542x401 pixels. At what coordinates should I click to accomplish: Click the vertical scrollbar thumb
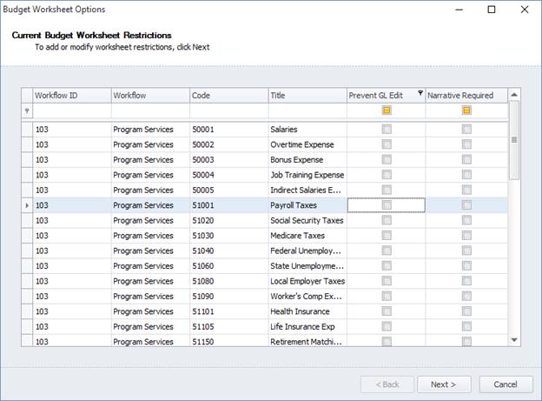(514, 139)
